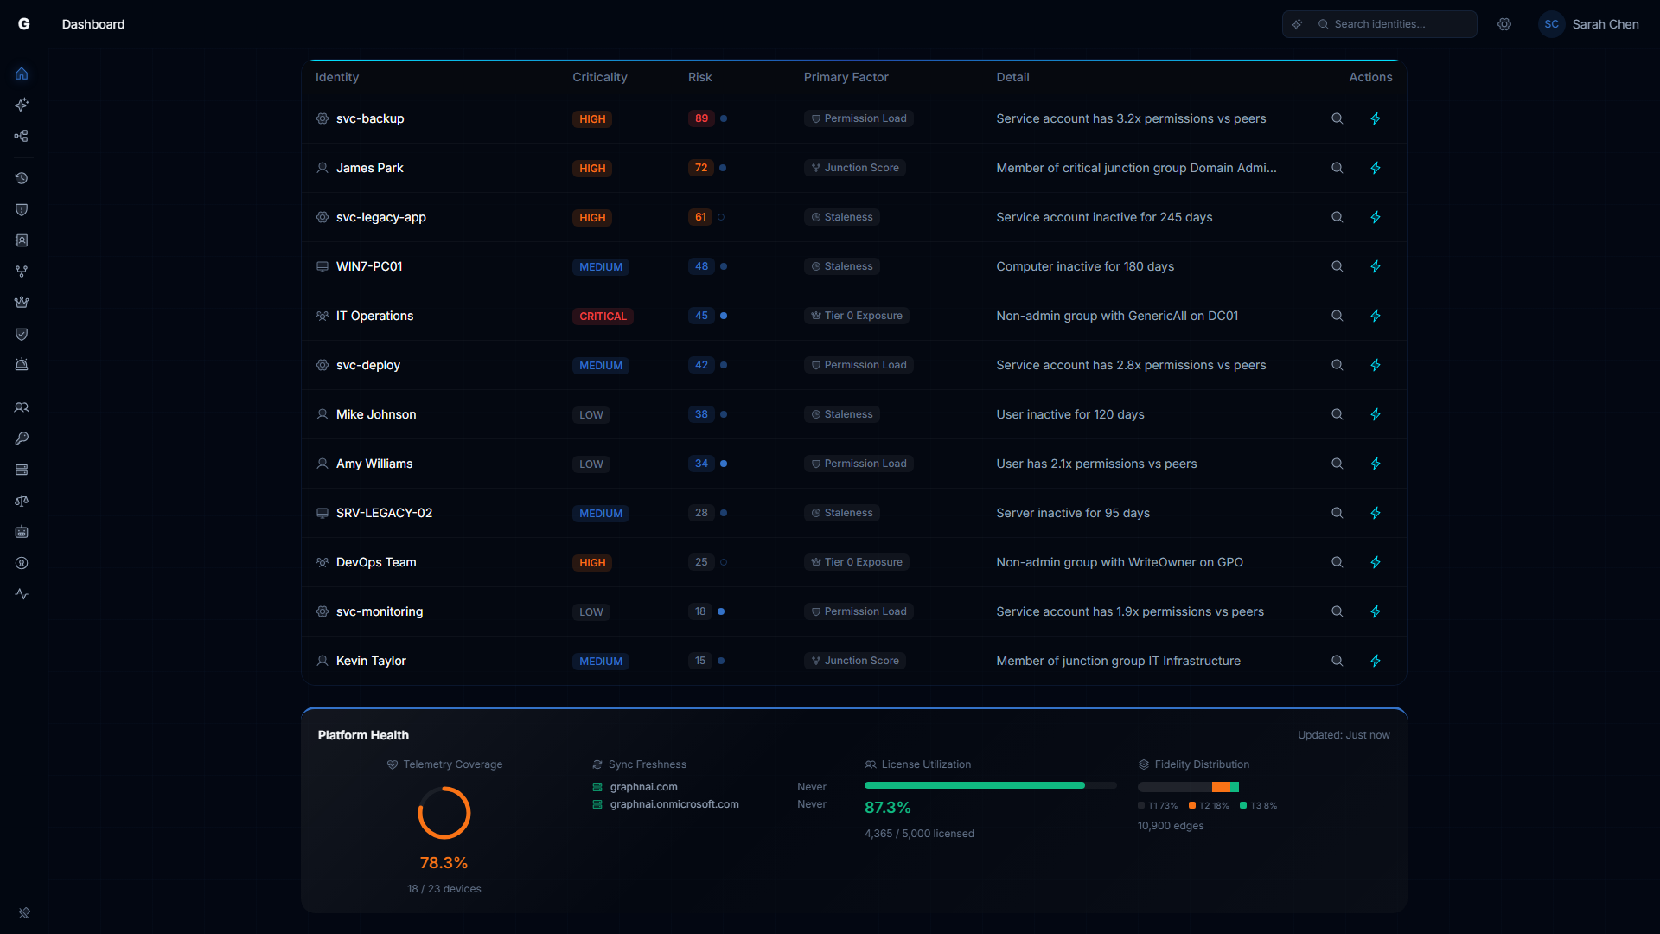Open the alerts bell icon in sidebar
1660x934 pixels.
[22, 364]
